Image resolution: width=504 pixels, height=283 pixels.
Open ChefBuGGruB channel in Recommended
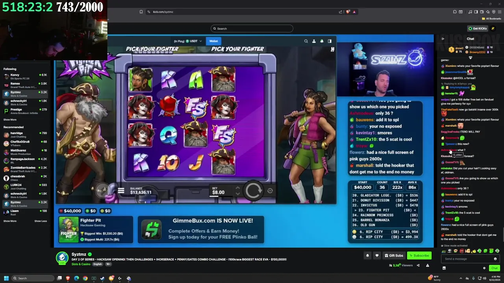pos(25,143)
